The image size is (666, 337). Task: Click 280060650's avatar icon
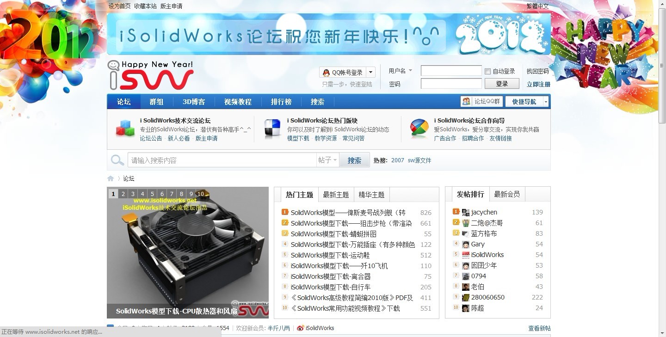pyautogui.click(x=466, y=297)
